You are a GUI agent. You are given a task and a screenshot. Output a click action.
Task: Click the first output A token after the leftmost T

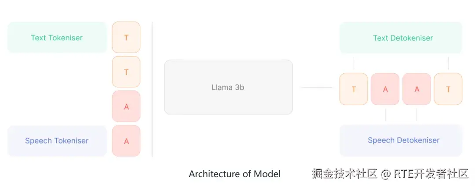tap(385, 89)
